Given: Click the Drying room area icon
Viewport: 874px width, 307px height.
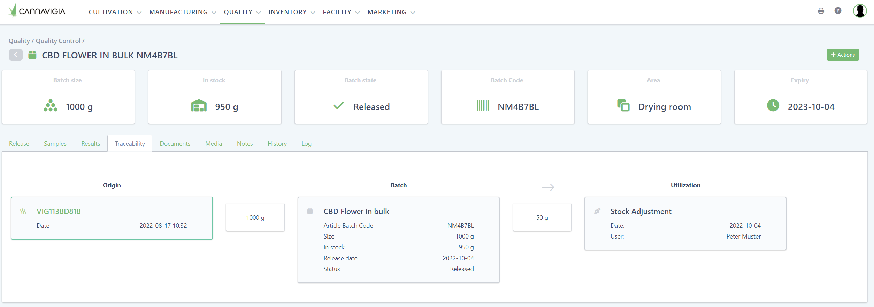Looking at the screenshot, I should pos(623,105).
